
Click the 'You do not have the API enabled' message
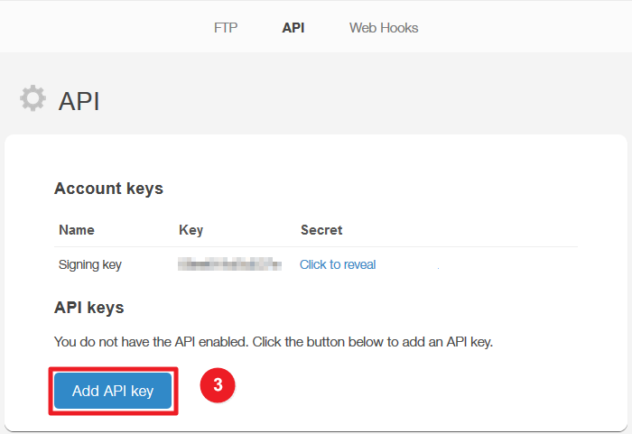(274, 342)
